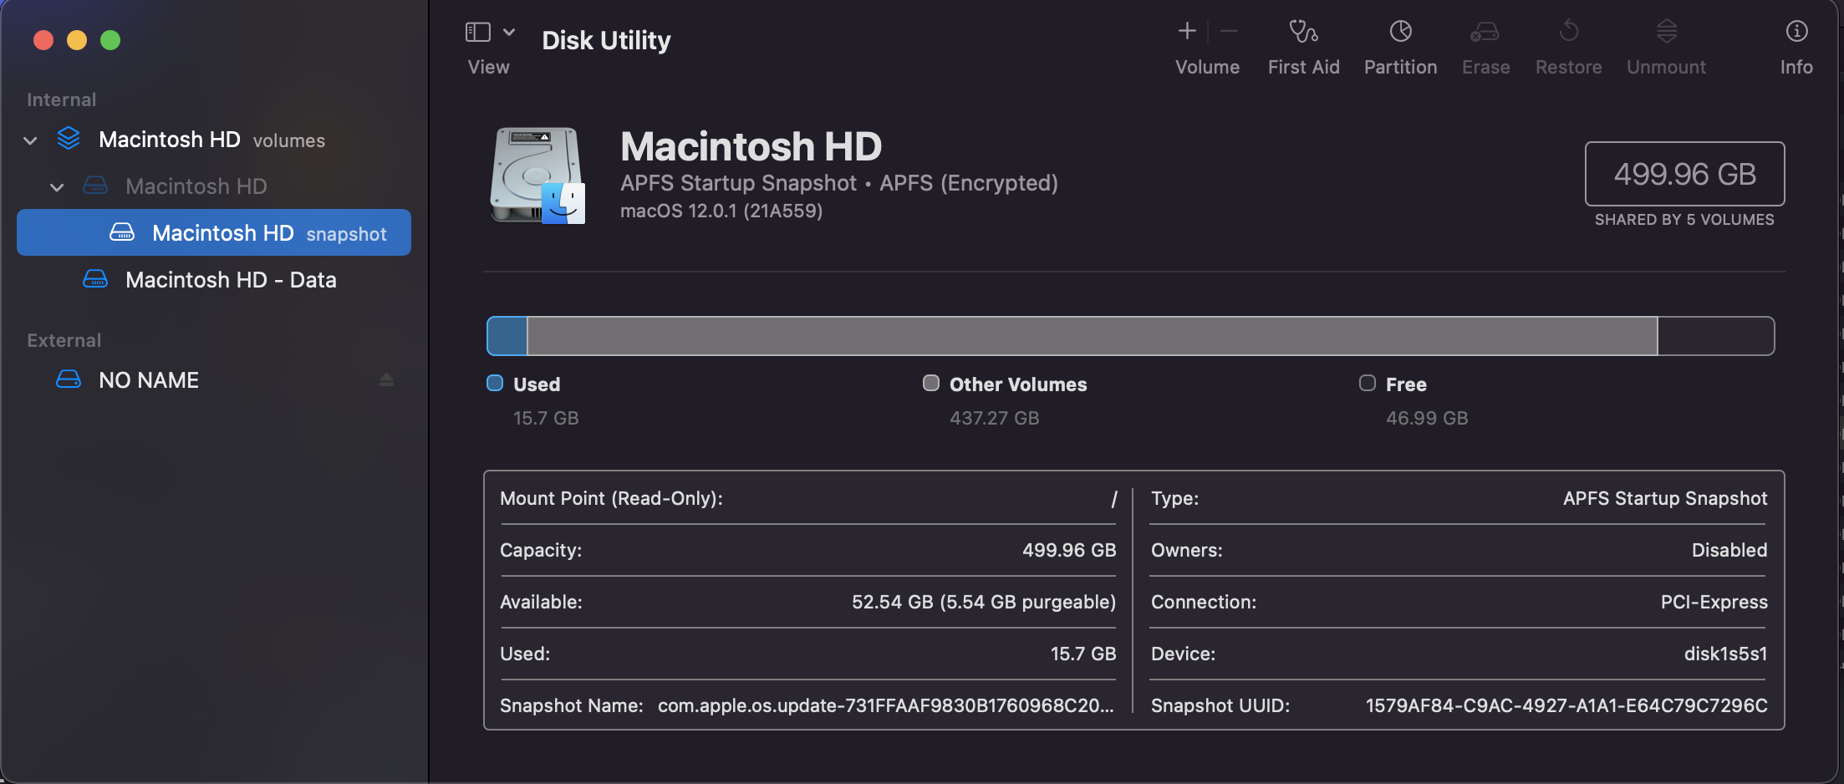Click the NO NAME drive icon

click(69, 379)
